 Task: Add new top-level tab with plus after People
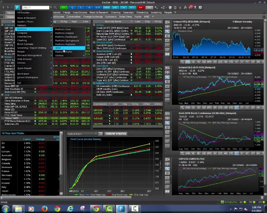(x=175, y=12)
